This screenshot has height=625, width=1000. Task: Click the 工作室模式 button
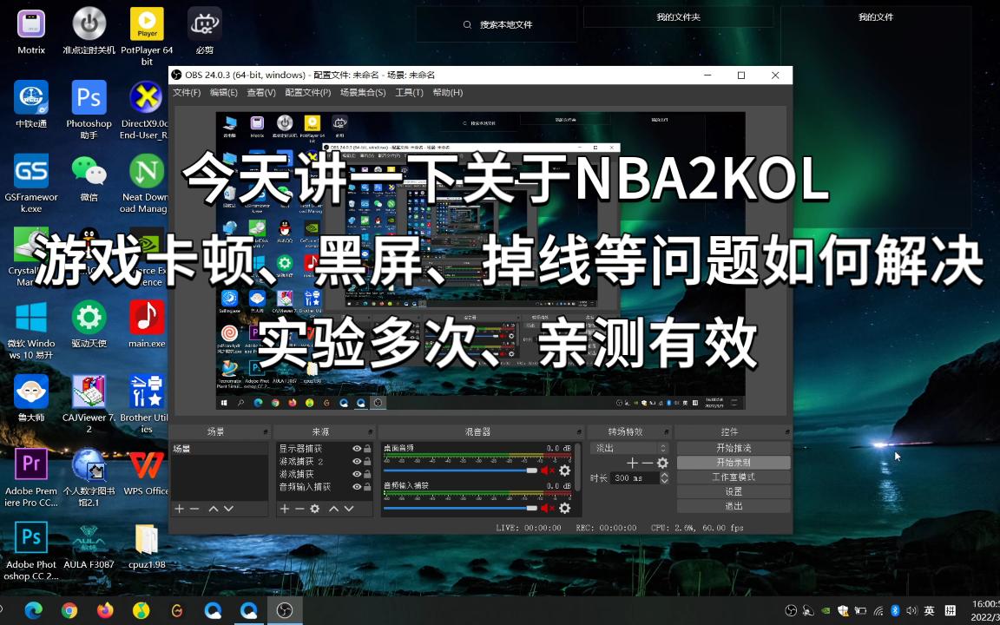coord(734,477)
